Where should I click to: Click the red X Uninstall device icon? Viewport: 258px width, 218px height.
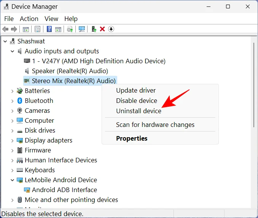tap(102, 29)
